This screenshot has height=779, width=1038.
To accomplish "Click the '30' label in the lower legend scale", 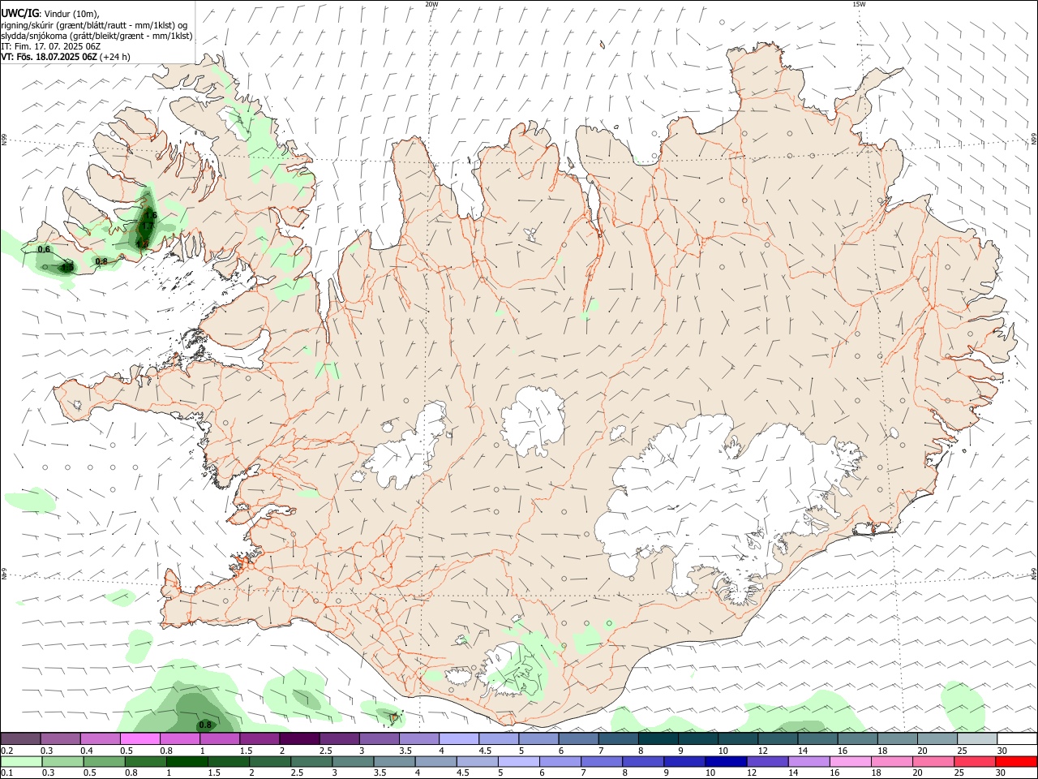I will [1001, 773].
